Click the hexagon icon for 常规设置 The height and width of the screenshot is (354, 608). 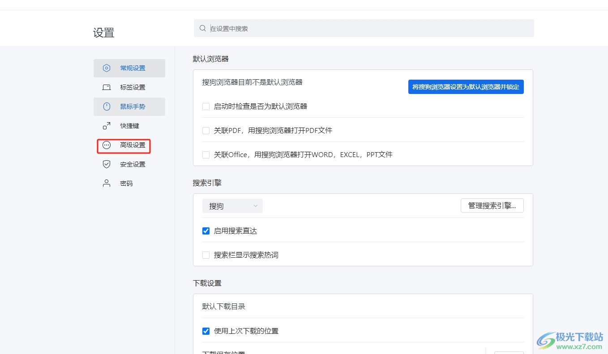point(107,68)
